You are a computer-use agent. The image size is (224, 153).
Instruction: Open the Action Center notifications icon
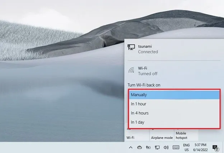(215, 147)
